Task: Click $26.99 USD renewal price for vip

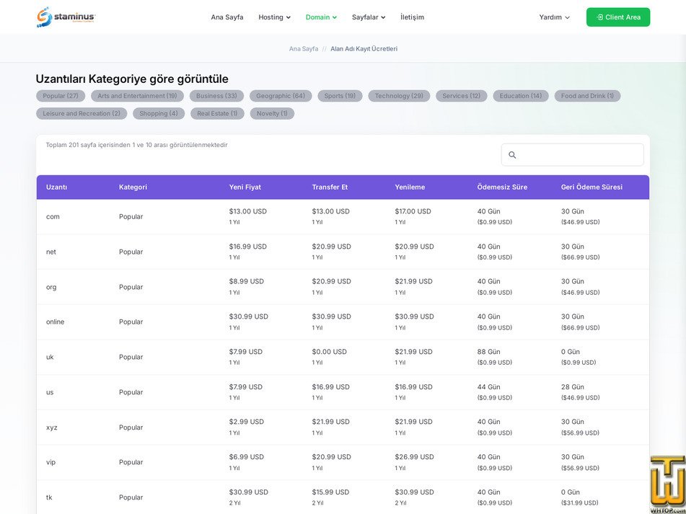Action: [x=414, y=457]
